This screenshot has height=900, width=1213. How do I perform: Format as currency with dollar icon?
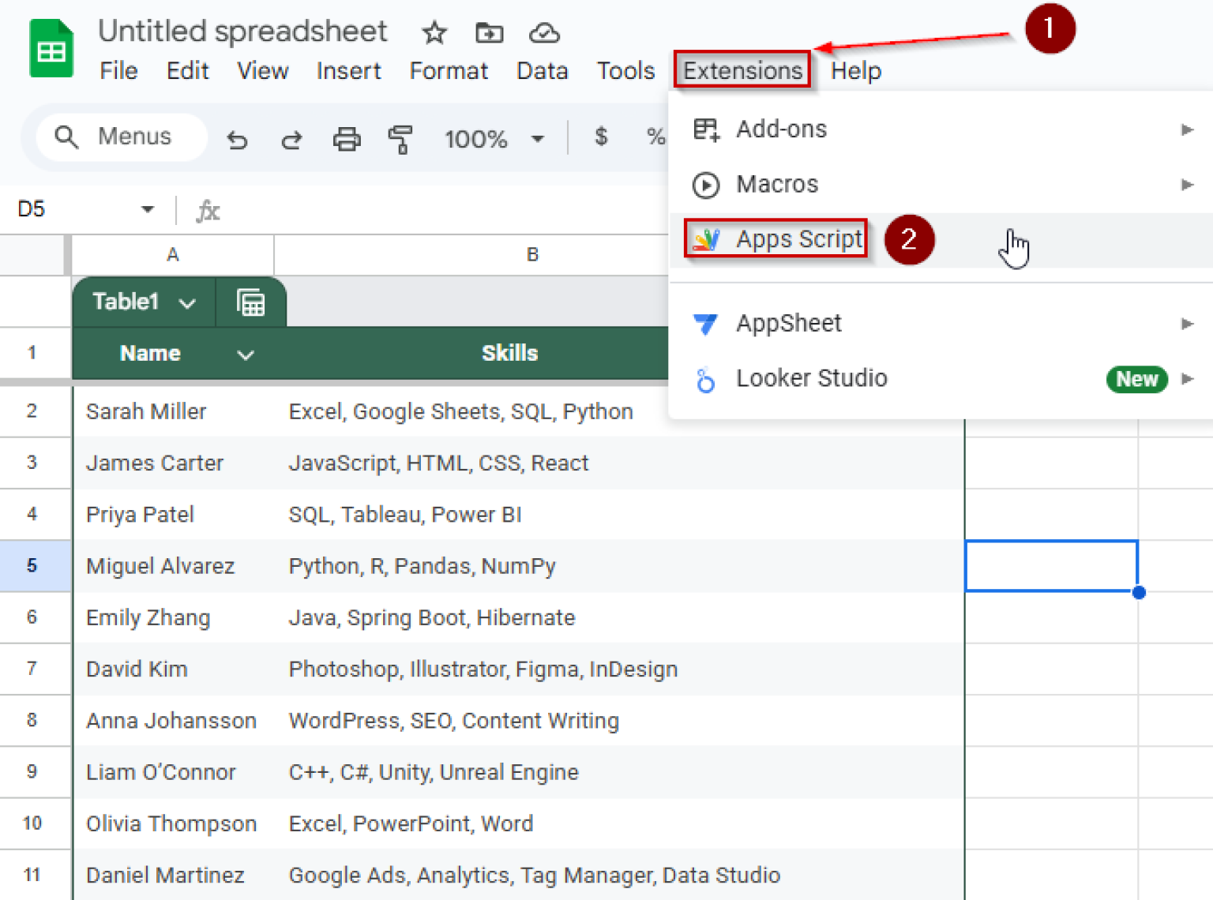coord(601,137)
